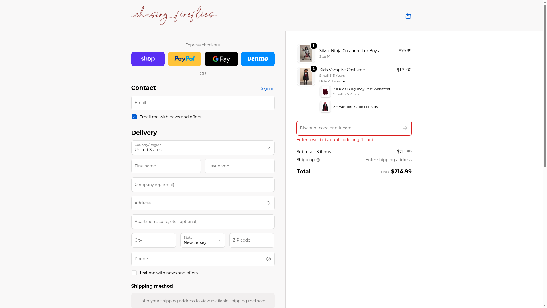Click the ZIP code field
Image resolution: width=547 pixels, height=308 pixels.
click(252, 240)
